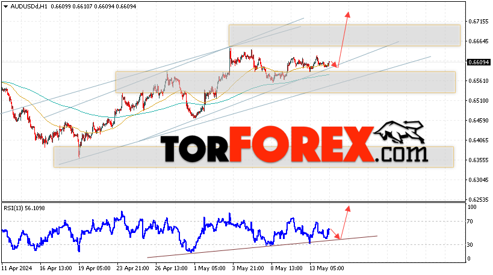Click the 23 Apr 21:00 date label
This screenshot has width=493, height=275.
(133, 268)
